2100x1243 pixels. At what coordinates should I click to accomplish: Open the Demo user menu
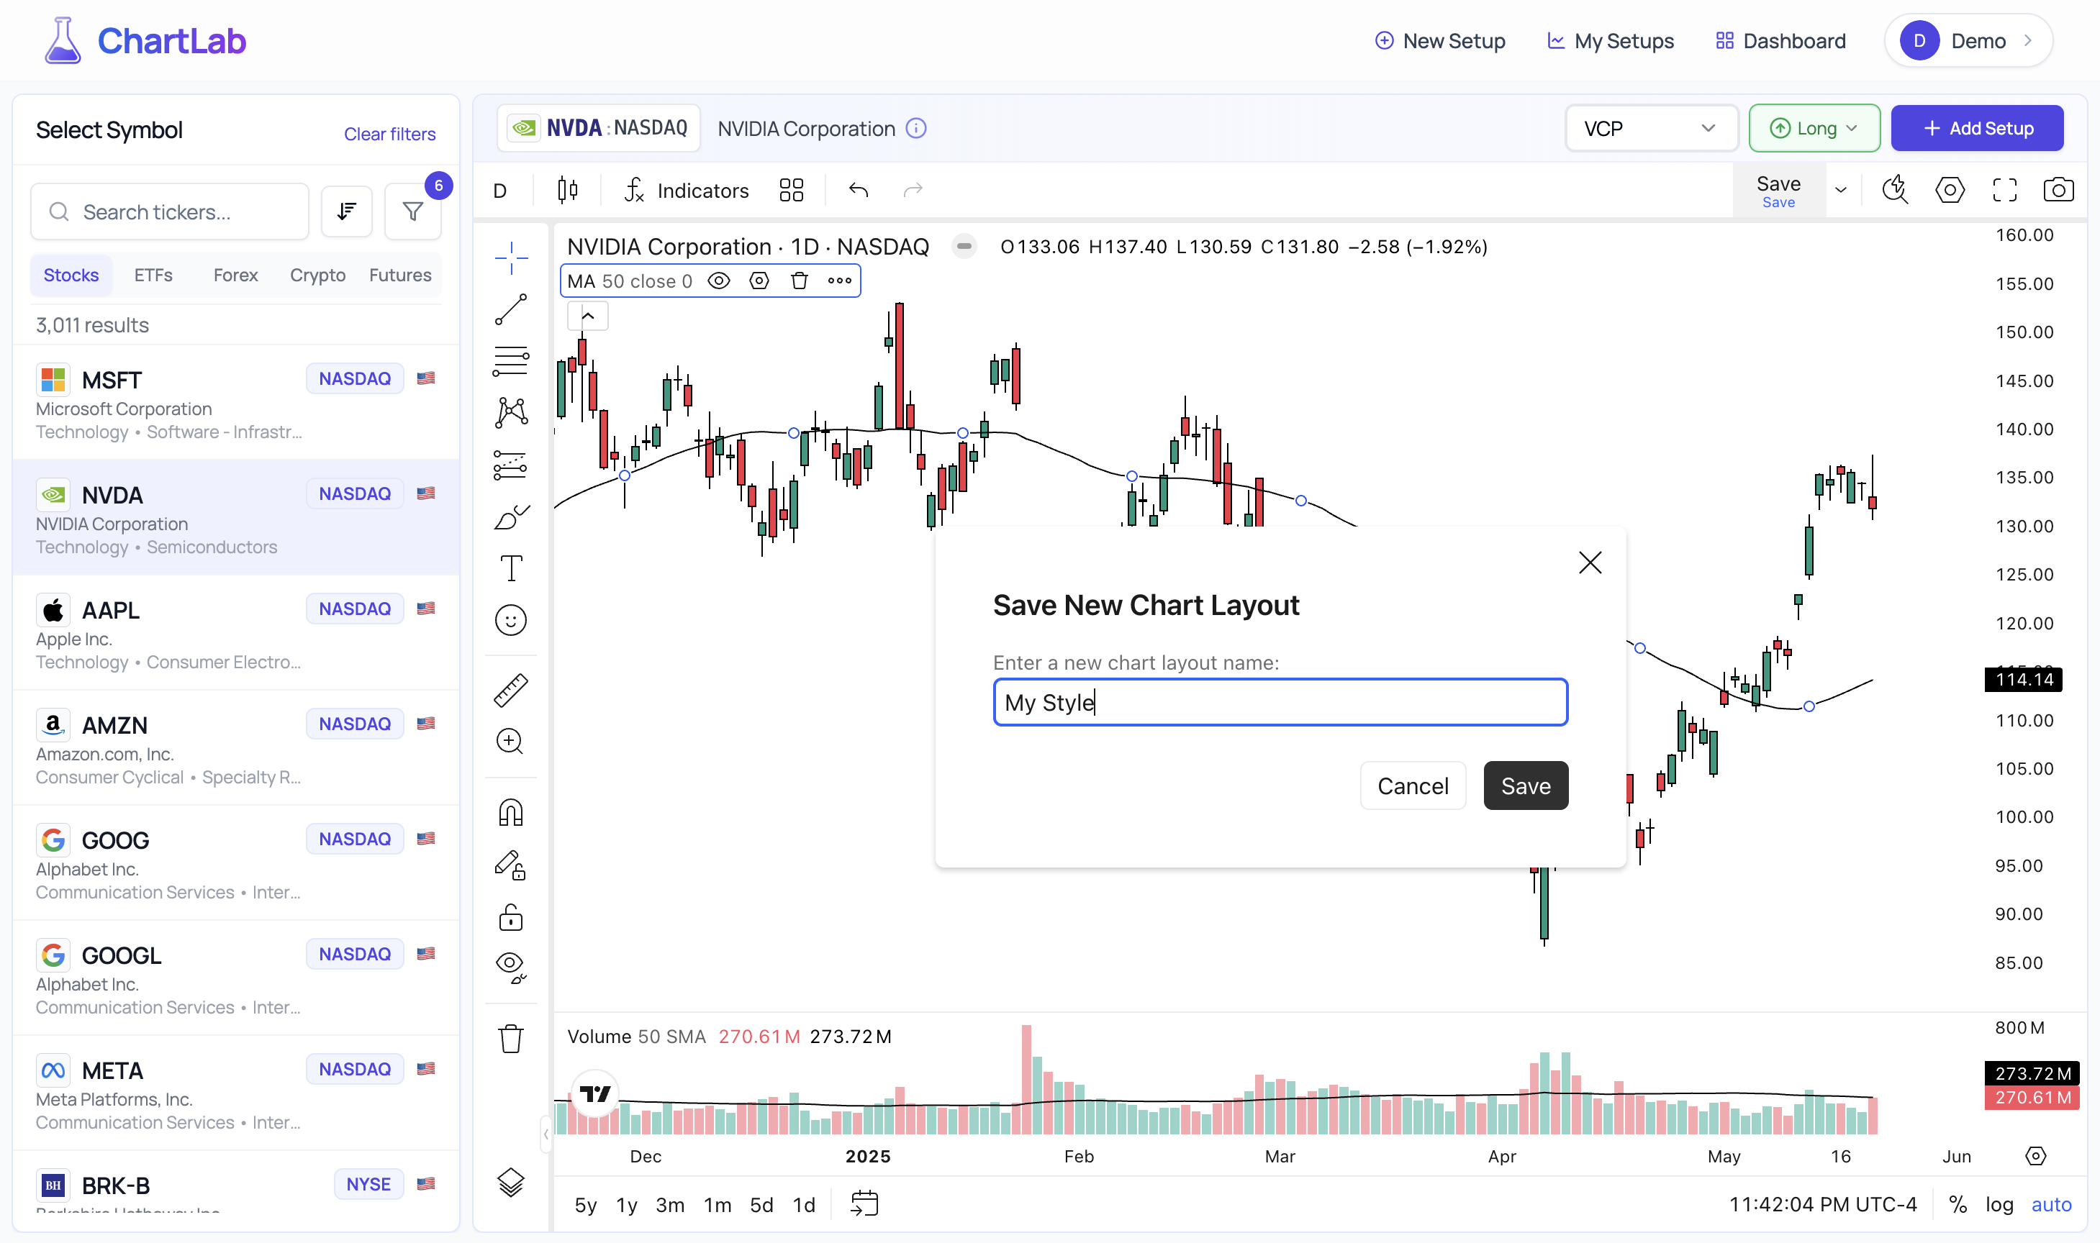point(1967,40)
